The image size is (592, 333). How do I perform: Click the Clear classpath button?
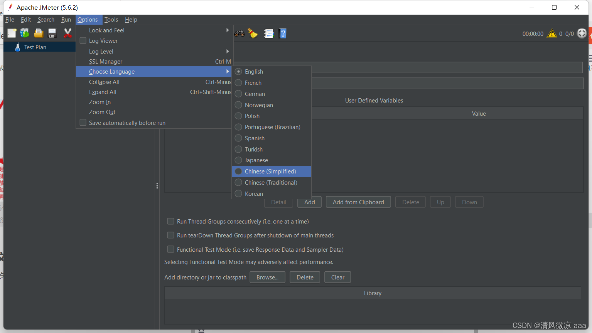click(x=338, y=277)
